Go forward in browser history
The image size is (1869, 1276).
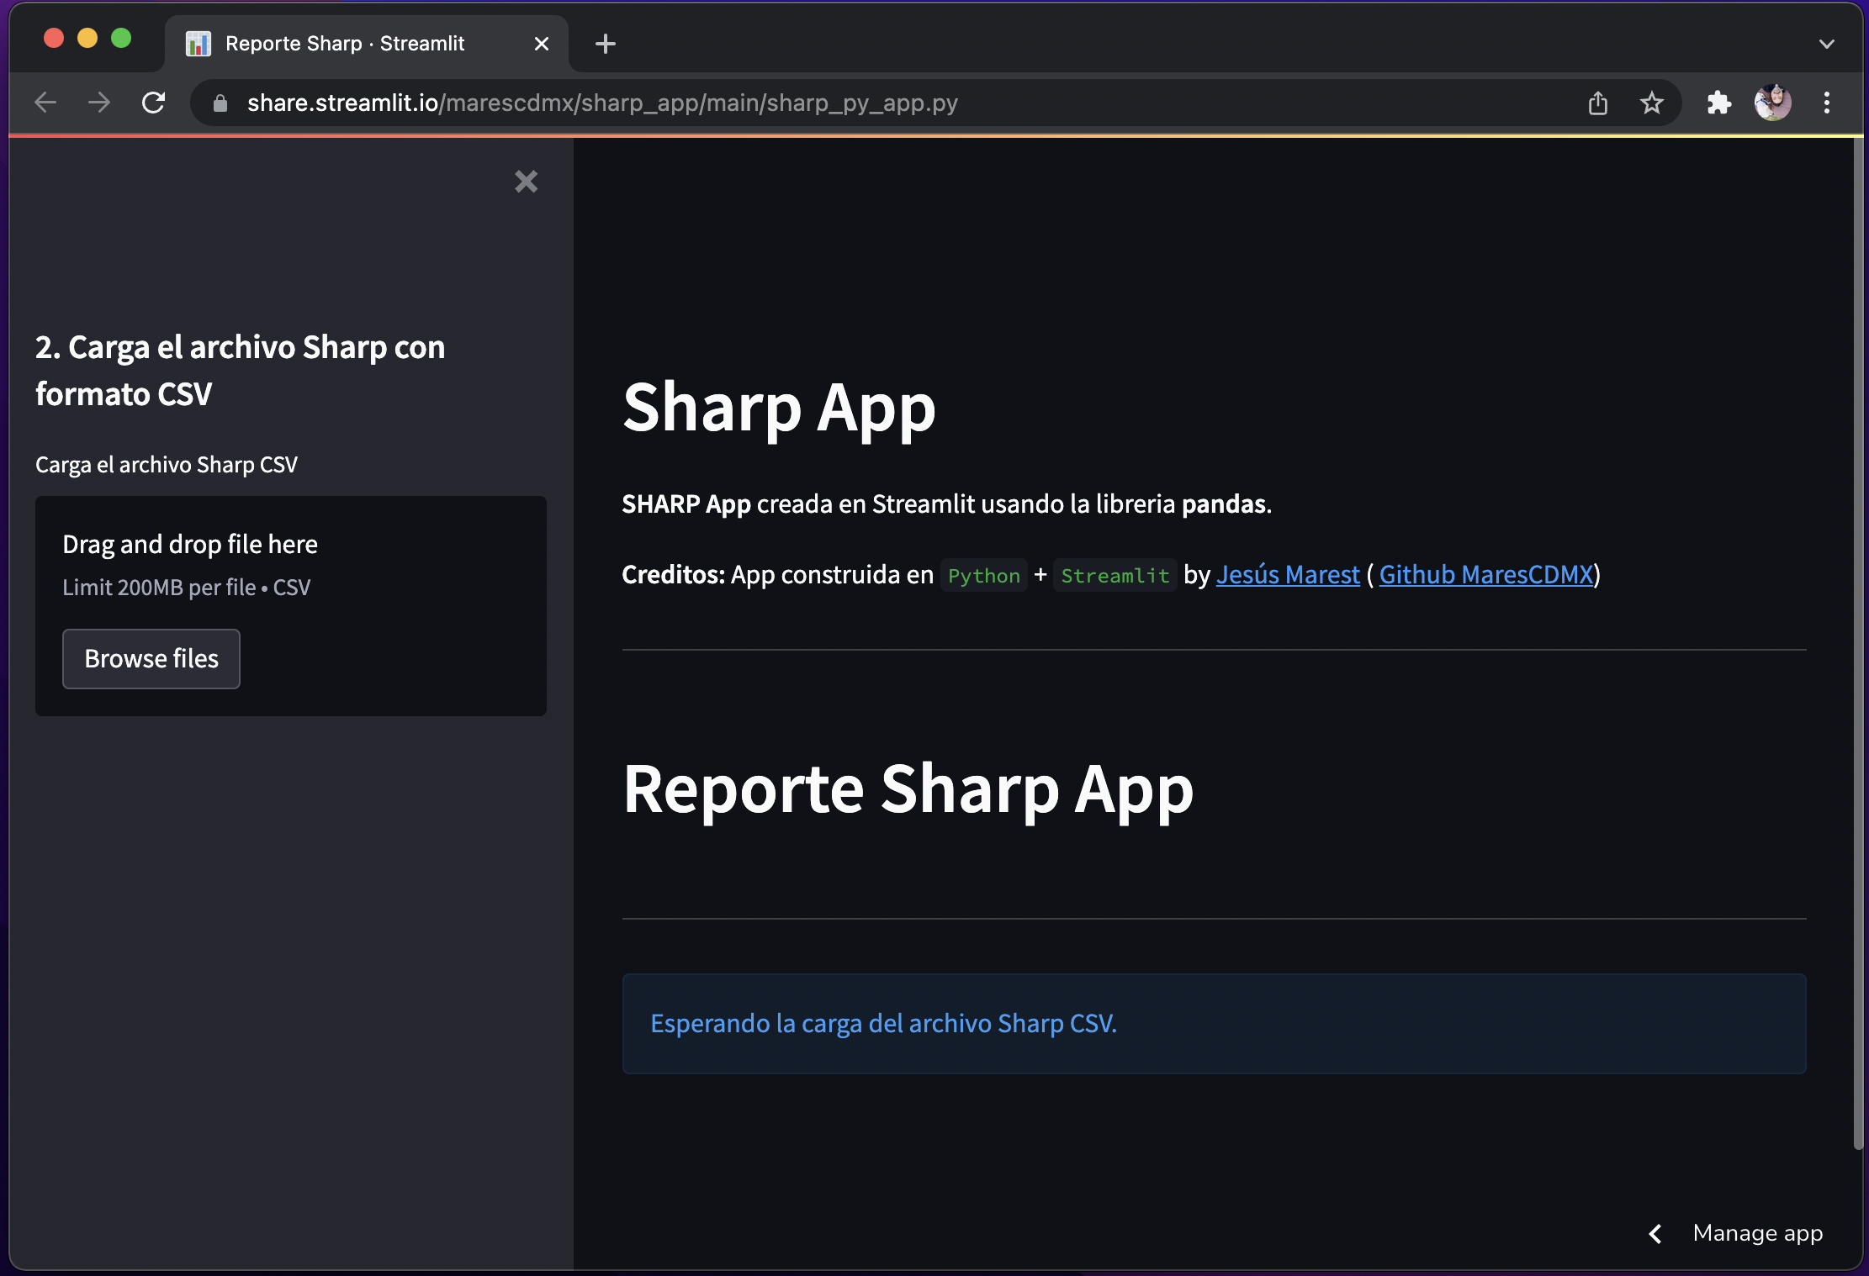(x=99, y=103)
